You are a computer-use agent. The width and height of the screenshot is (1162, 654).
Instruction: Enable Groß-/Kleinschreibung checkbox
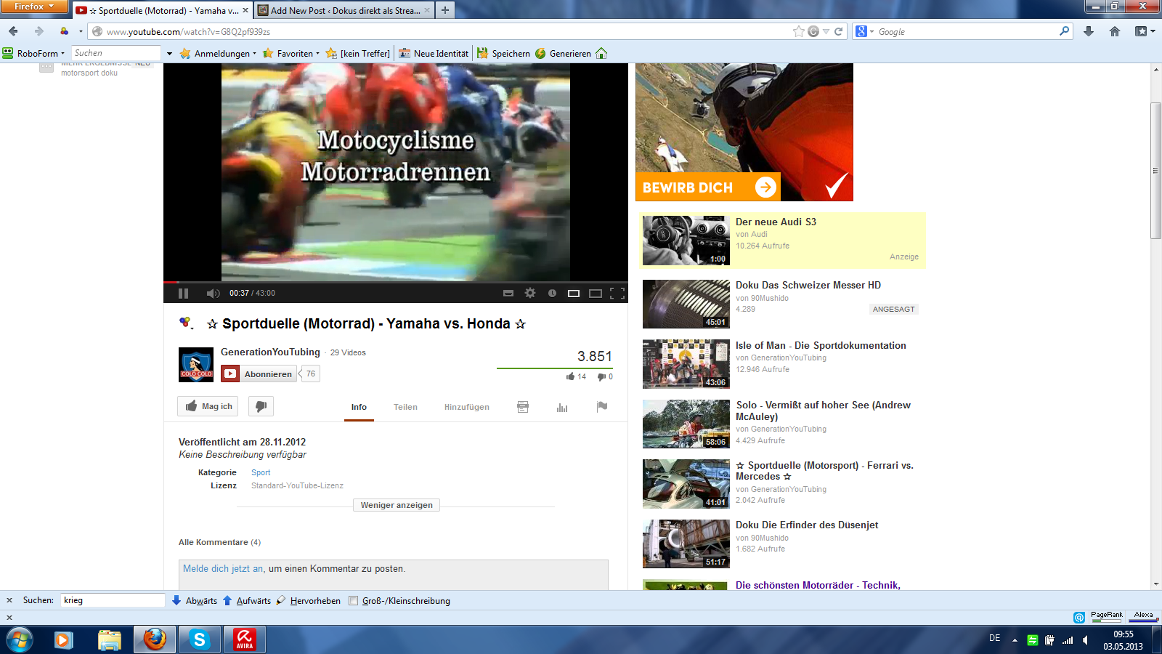click(x=354, y=600)
